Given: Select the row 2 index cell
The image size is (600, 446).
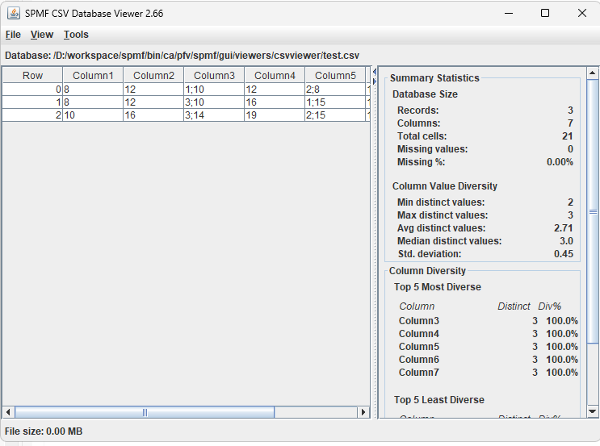Looking at the screenshot, I should pos(32,115).
